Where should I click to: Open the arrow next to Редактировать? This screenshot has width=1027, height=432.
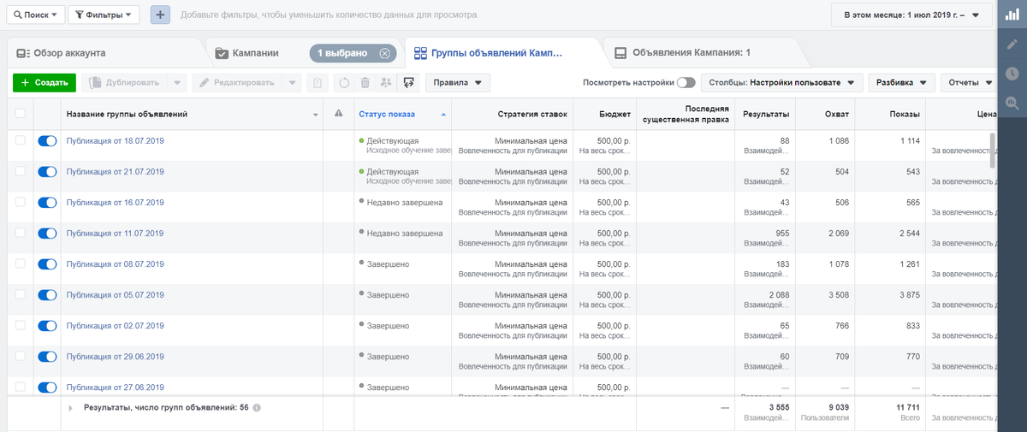pyautogui.click(x=293, y=83)
